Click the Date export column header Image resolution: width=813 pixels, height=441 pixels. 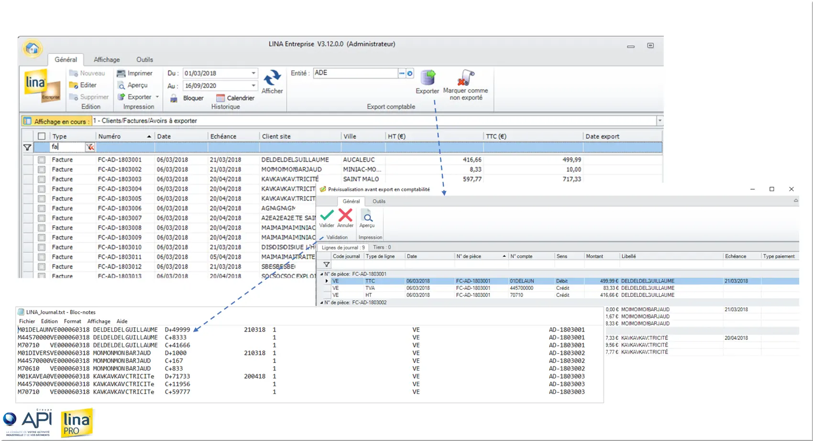coord(622,136)
